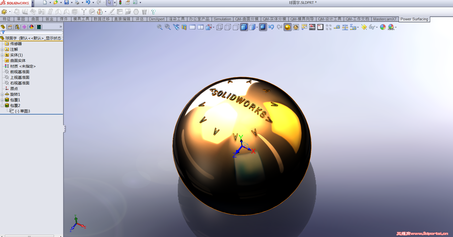The image size is (453, 237).
Task: Open the Simulation tab
Action: (222, 19)
